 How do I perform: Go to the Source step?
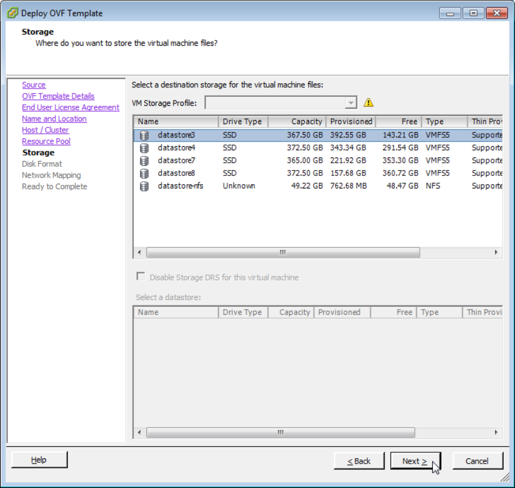click(33, 85)
